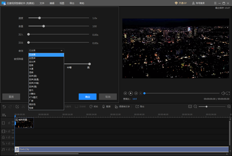The image size is (232, 156).
Task: Click the timeline horizontal scrollbar
Action: (x=48, y=154)
